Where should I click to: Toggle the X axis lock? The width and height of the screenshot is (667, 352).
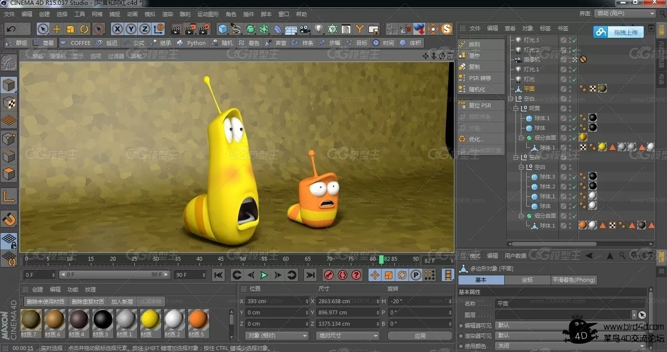[117, 29]
